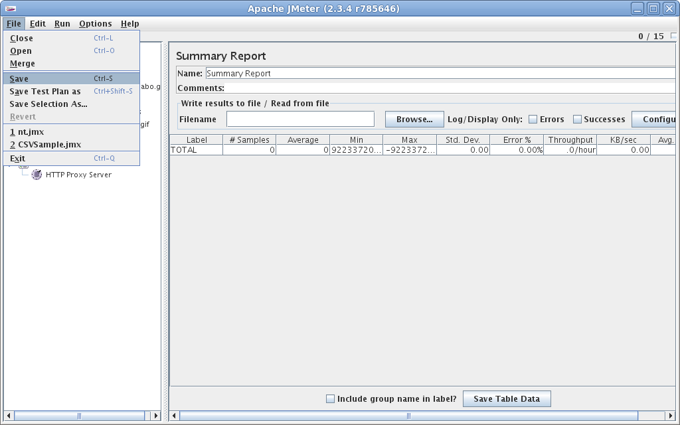Click the right arrow of the report panel scrollbar
680x425 pixels.
[x=670, y=416]
